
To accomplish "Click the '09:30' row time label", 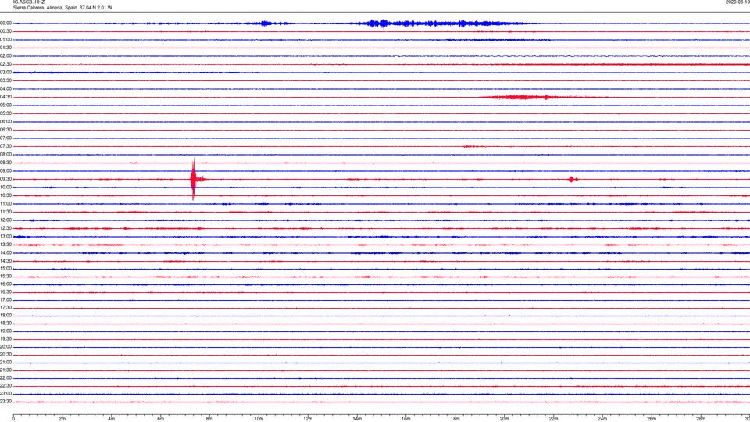I will coord(5,180).
